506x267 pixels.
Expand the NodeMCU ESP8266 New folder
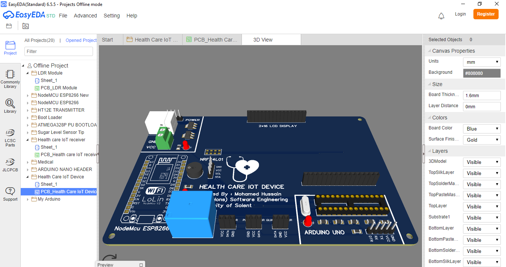(28, 95)
